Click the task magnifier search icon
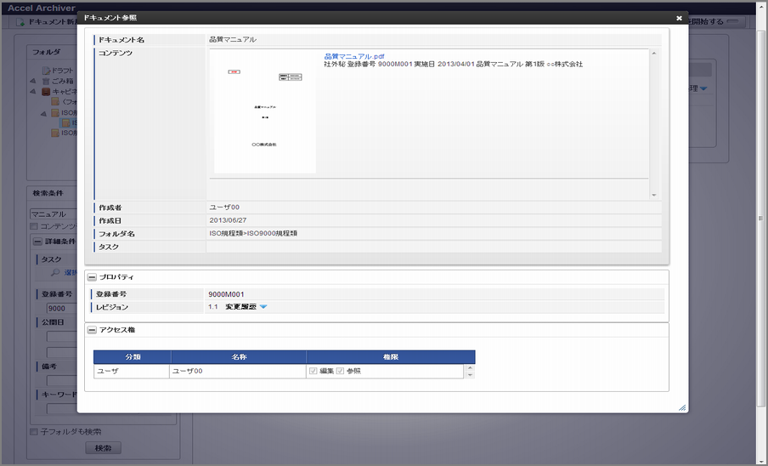 coord(55,272)
